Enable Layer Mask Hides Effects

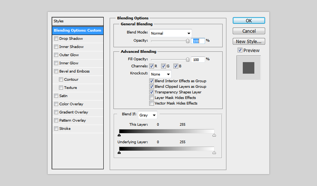(x=152, y=97)
